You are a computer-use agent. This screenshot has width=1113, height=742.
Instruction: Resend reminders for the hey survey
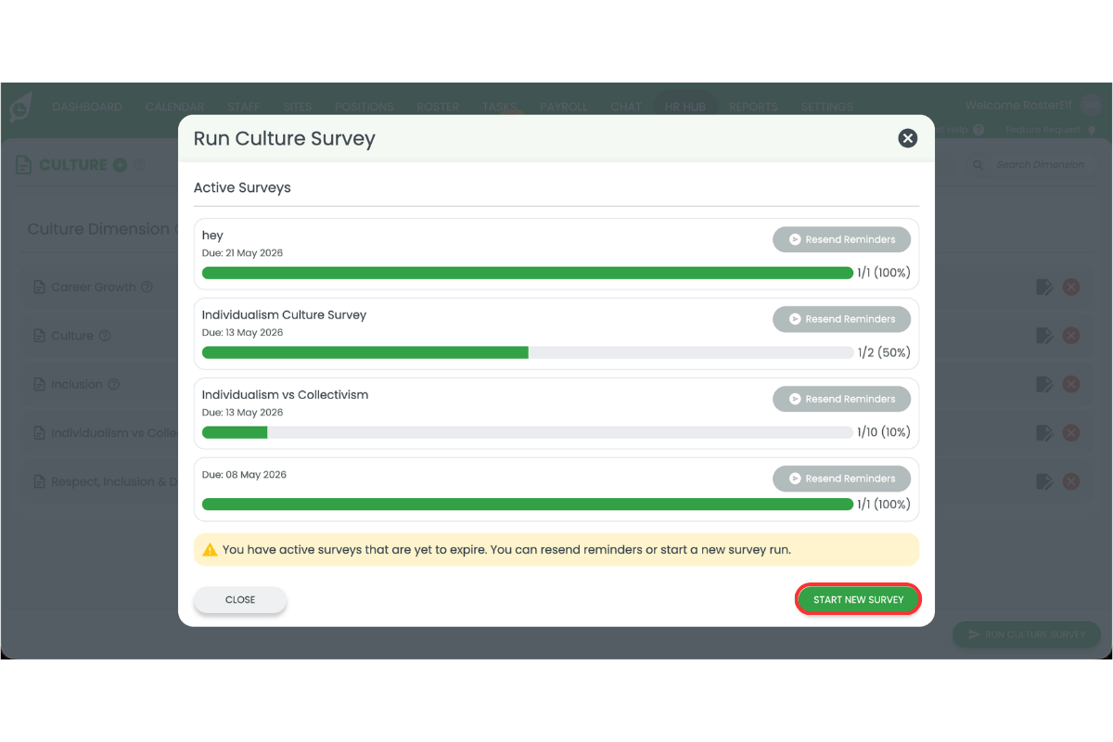click(x=841, y=238)
